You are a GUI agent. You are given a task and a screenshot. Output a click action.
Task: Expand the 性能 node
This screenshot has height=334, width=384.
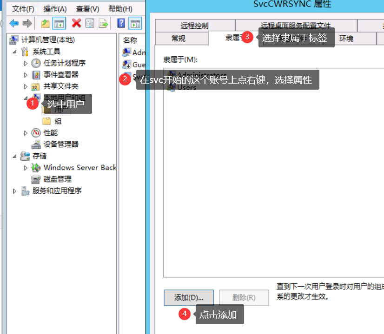[26, 133]
